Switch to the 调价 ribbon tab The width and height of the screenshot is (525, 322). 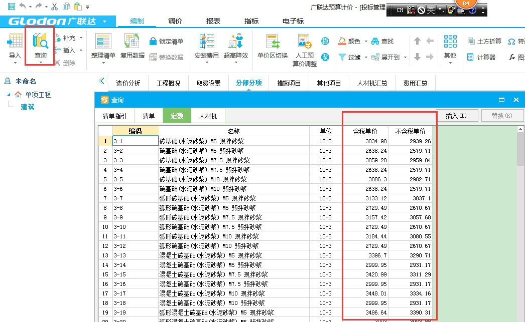[x=175, y=21]
